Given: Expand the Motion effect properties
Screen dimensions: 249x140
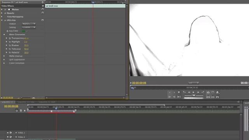Looking at the screenshot, I should (x=2, y=9).
